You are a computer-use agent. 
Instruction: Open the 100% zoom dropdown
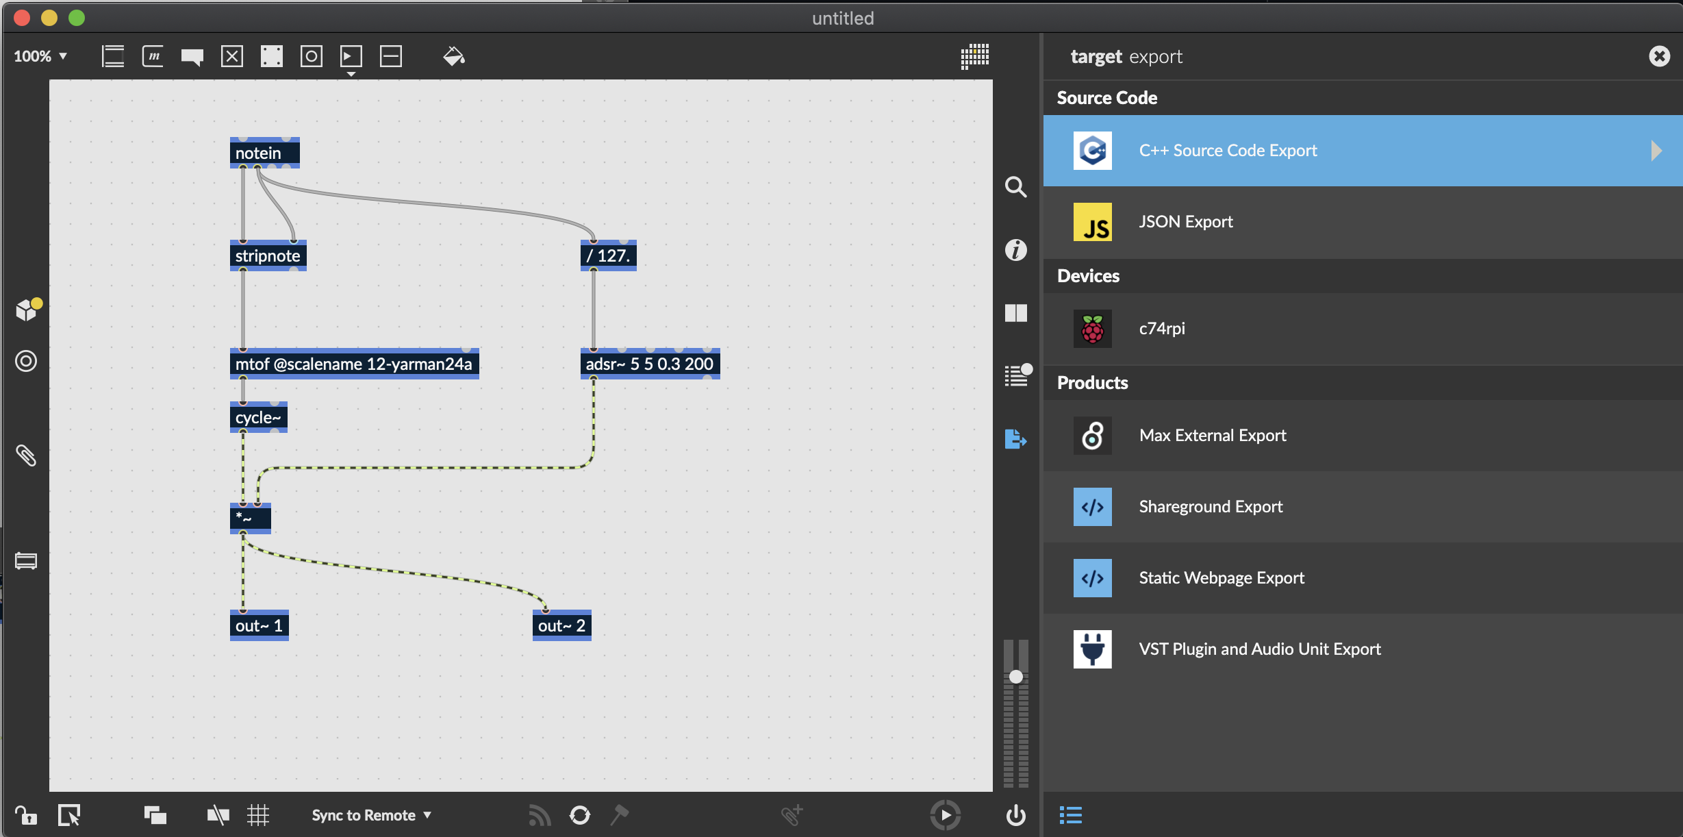click(x=40, y=56)
